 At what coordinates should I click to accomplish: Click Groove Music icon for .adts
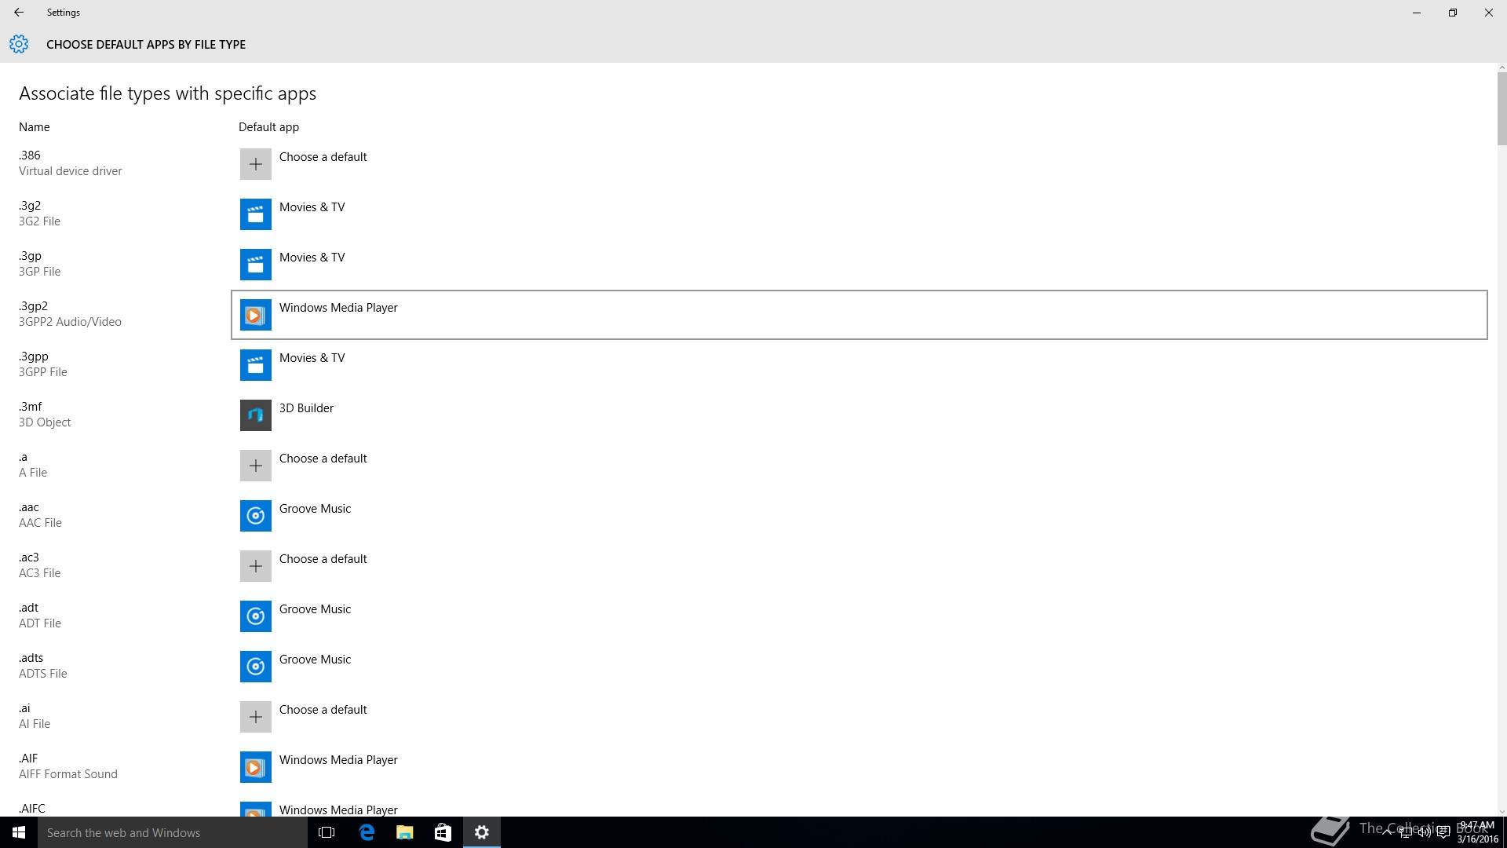pyautogui.click(x=255, y=667)
